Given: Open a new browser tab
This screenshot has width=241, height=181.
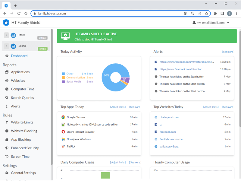Looking at the screenshot, I should pos(15,6).
